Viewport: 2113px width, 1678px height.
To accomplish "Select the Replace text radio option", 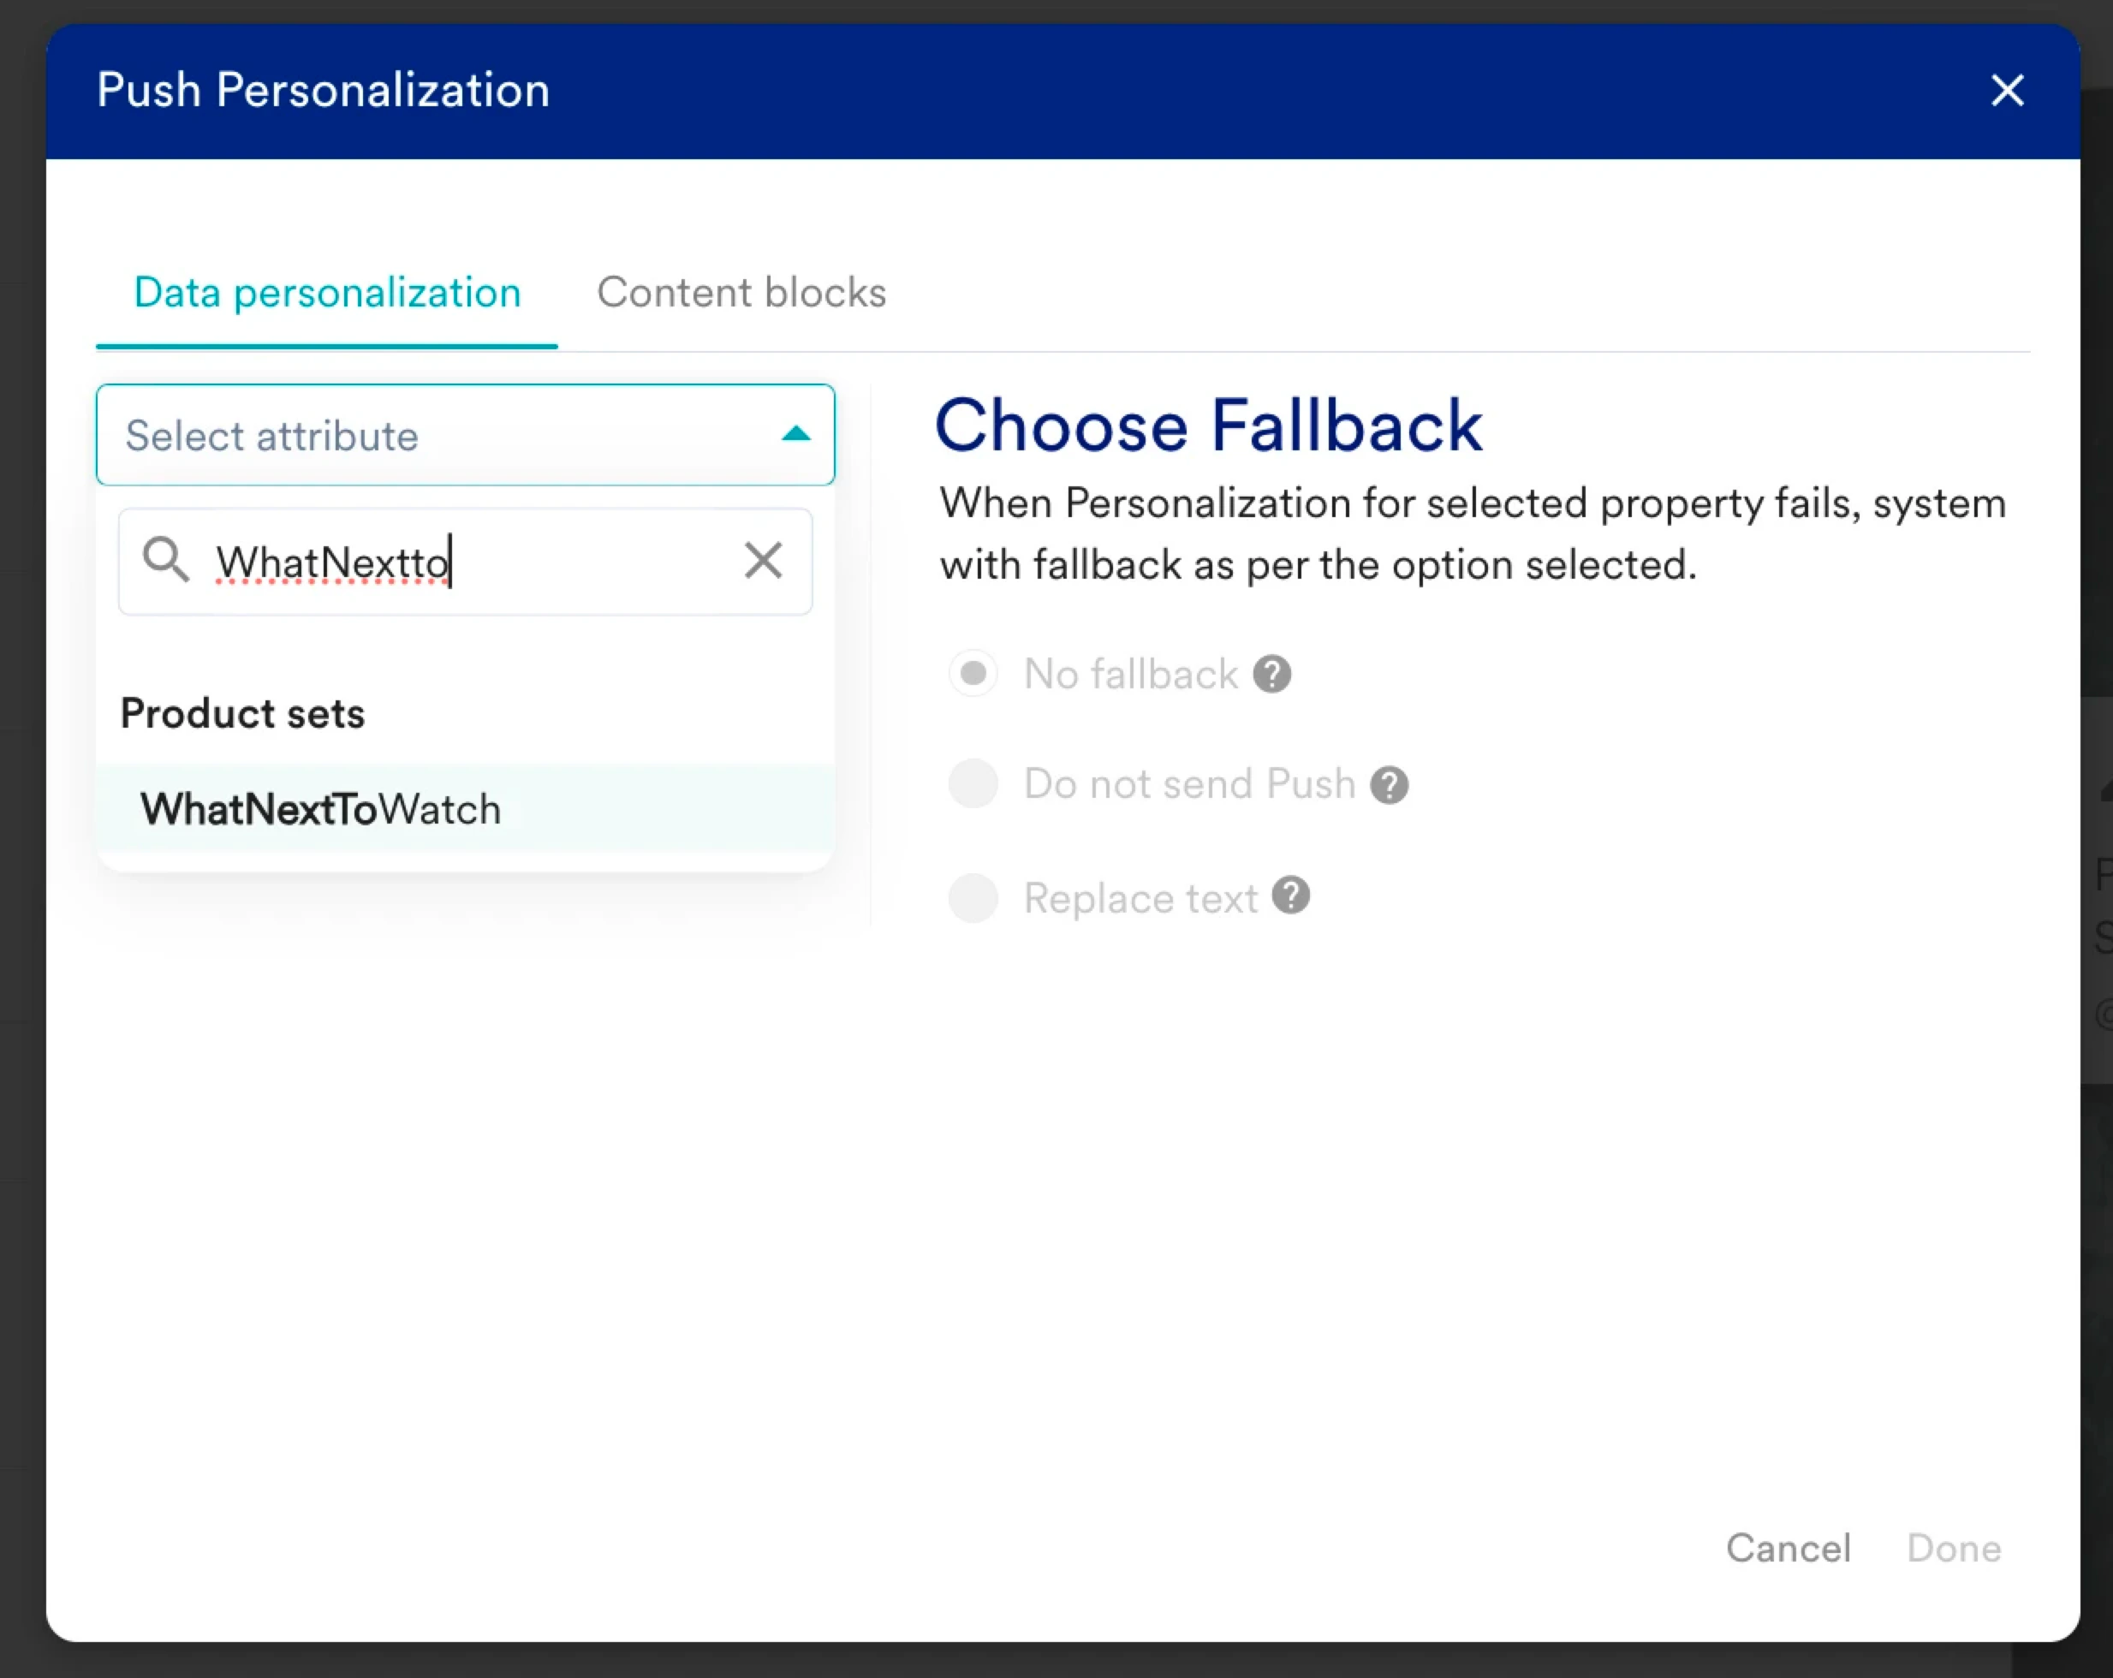I will click(973, 898).
